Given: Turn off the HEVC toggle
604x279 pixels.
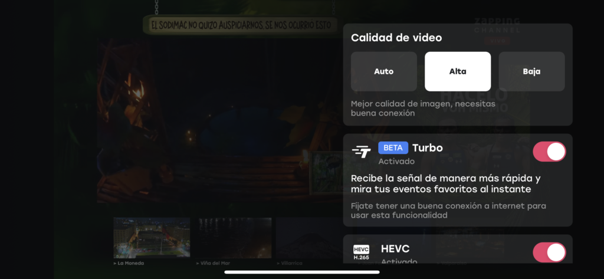Looking at the screenshot, I should [549, 252].
